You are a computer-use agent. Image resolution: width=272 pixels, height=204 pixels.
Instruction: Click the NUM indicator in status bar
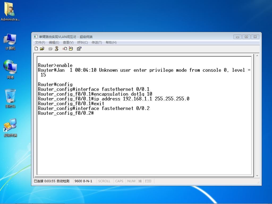[x=131, y=181]
